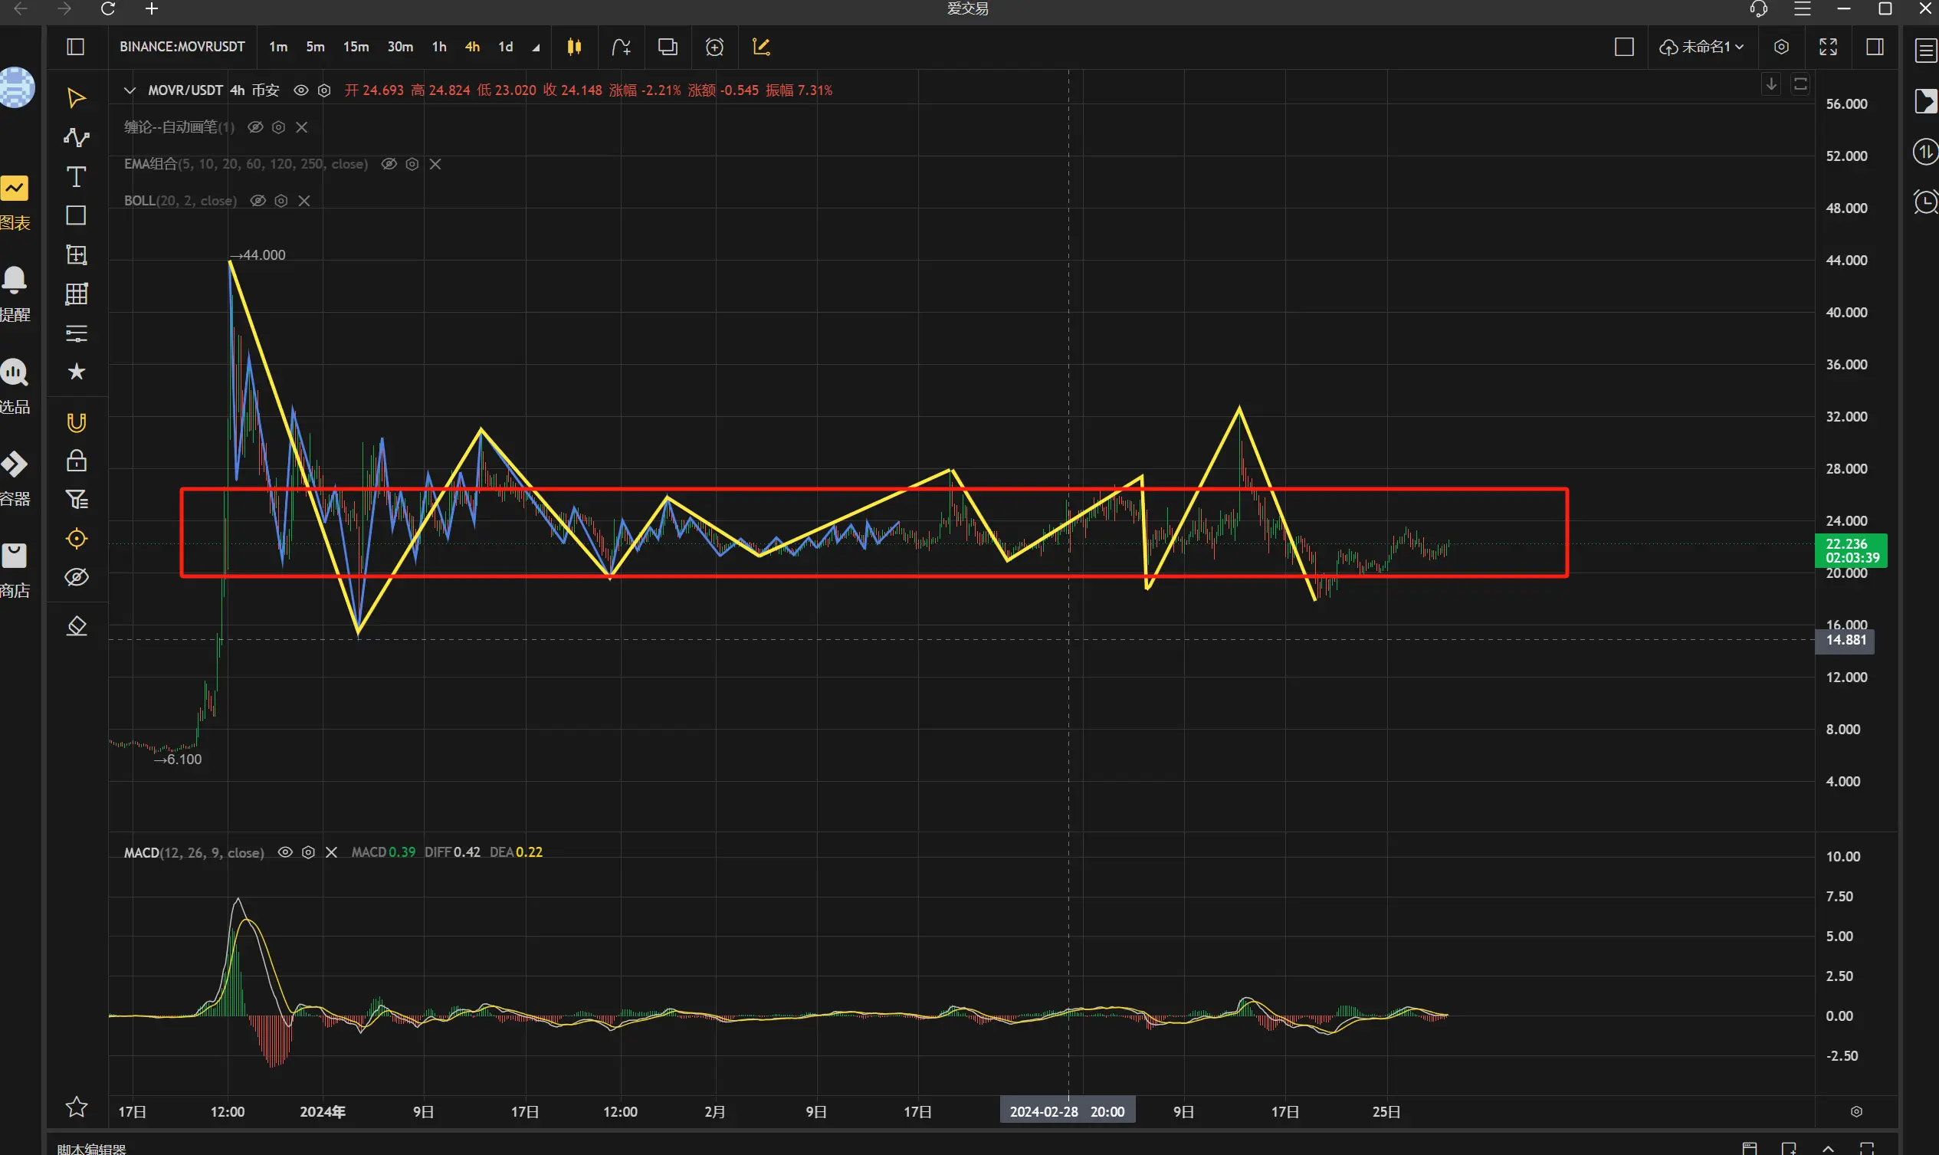Viewport: 1939px width, 1155px height.
Task: Toggle the left sidebar panel icon
Action: (x=75, y=47)
